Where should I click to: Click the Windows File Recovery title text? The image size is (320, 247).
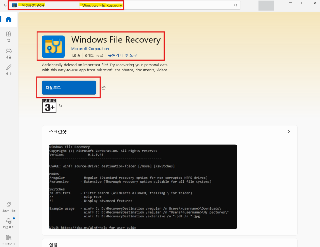[x=116, y=40]
